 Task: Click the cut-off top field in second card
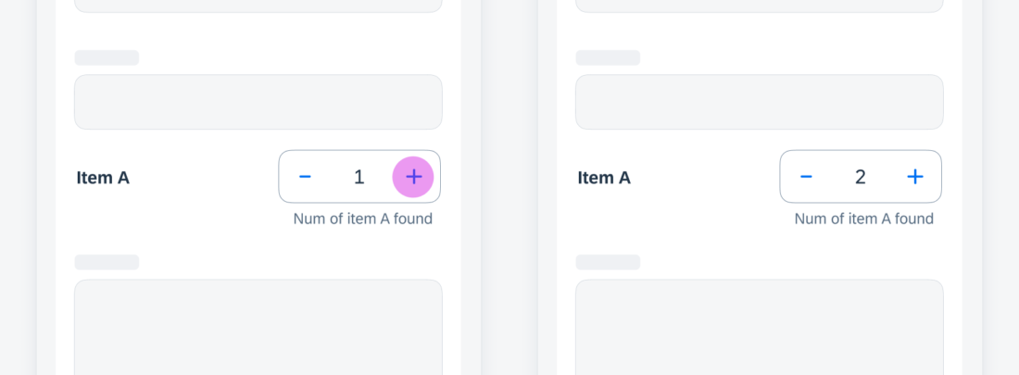pos(759,6)
